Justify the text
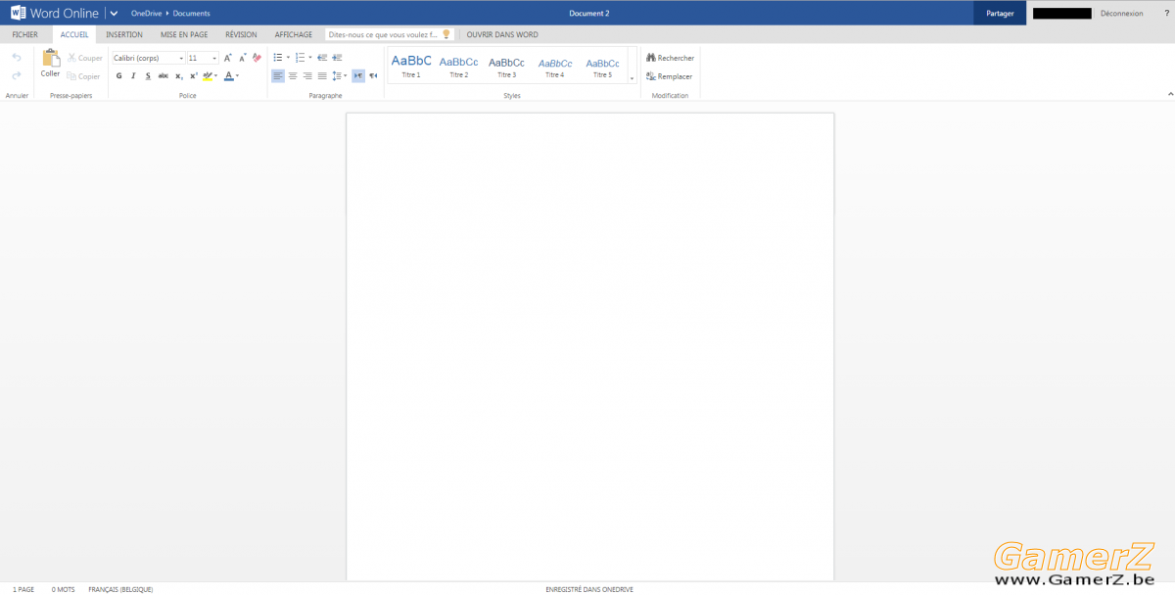The height and width of the screenshot is (595, 1175). tap(322, 75)
